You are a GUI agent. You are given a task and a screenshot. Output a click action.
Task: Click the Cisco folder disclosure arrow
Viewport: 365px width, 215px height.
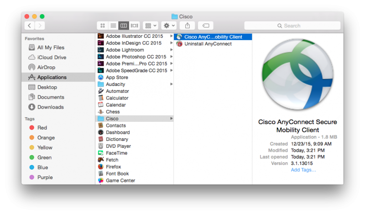point(172,119)
